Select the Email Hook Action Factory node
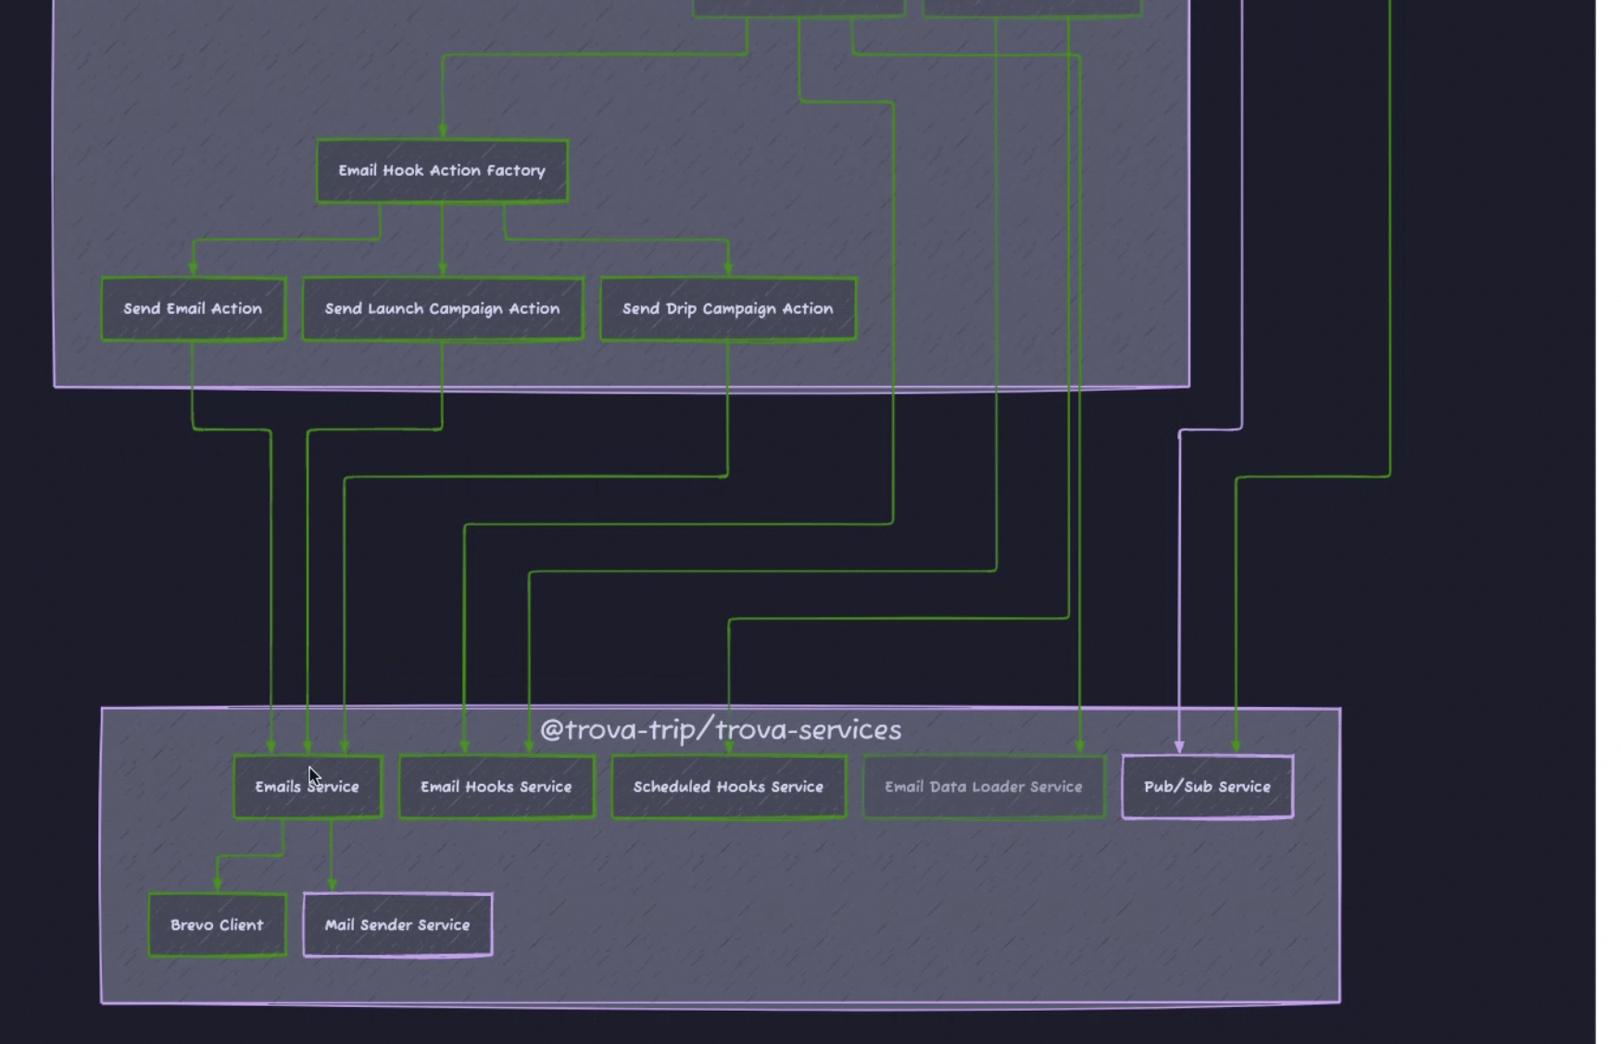The height and width of the screenshot is (1044, 1621). pos(442,170)
